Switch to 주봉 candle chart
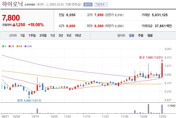This screenshot has height=118, width=176. 141,35
